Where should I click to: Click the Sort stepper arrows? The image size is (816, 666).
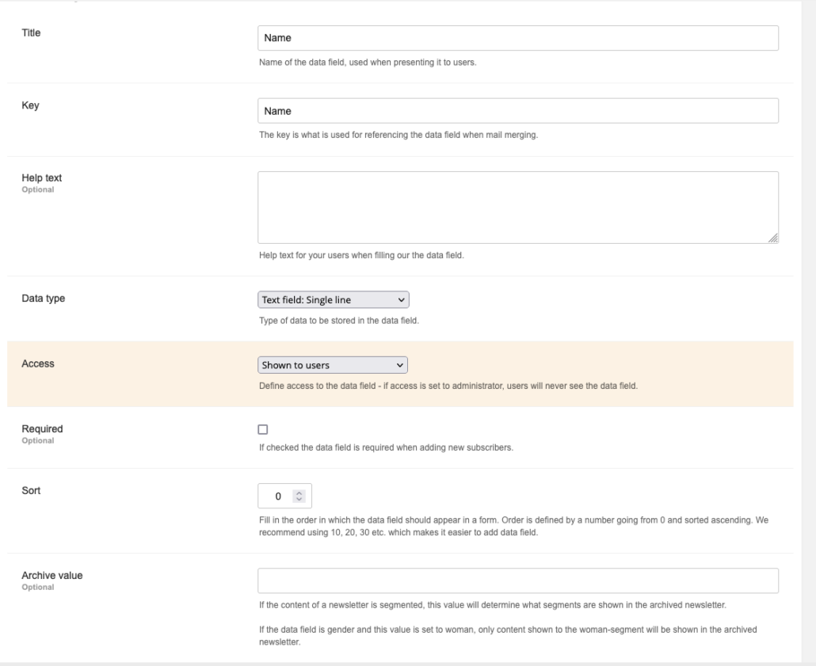299,496
